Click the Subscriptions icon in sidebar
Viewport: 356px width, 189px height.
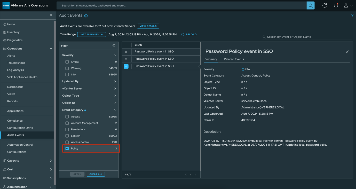tap(5, 178)
